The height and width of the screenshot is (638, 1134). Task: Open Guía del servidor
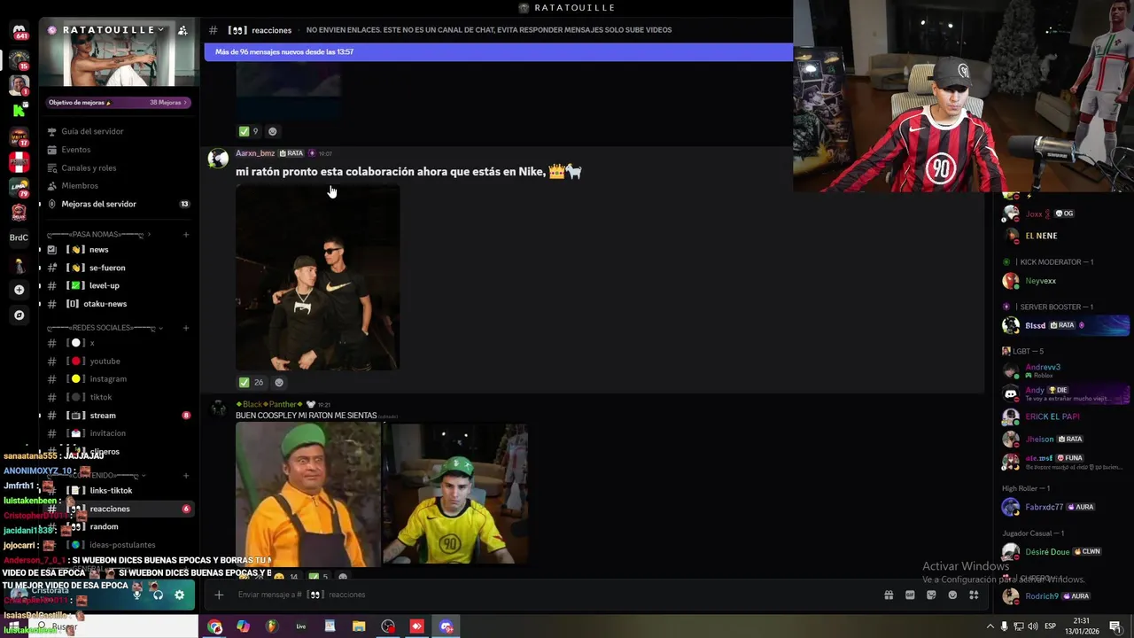coord(117,131)
